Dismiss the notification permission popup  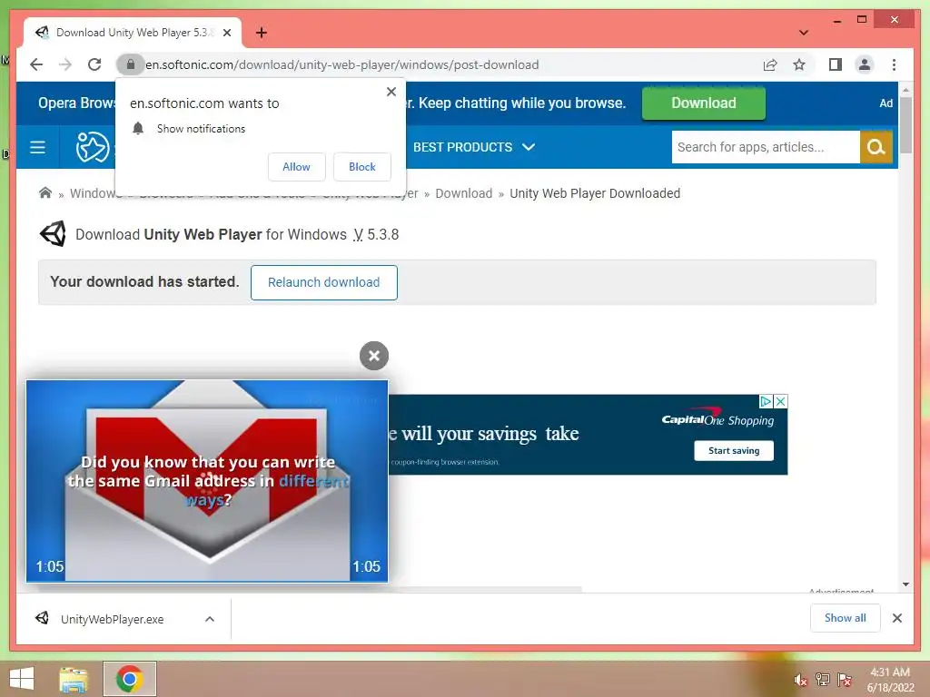click(391, 92)
